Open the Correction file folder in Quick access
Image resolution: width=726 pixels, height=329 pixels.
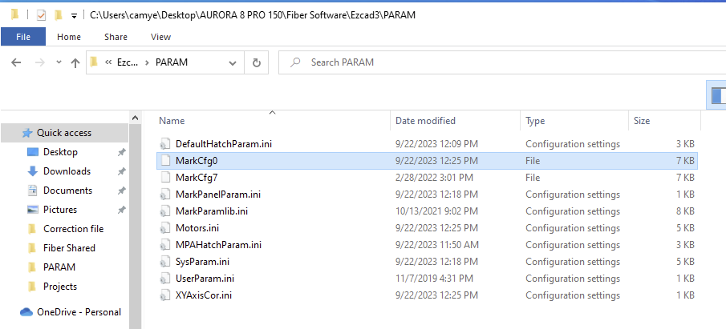[x=73, y=229]
